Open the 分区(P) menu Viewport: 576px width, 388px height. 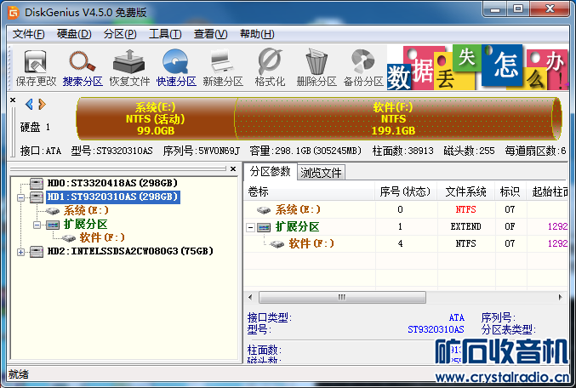pyautogui.click(x=120, y=34)
